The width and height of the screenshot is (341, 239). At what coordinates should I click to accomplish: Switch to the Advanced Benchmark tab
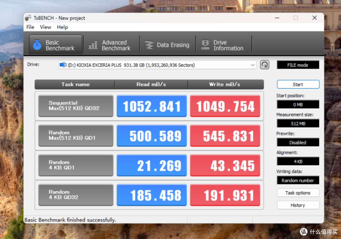pos(111,45)
